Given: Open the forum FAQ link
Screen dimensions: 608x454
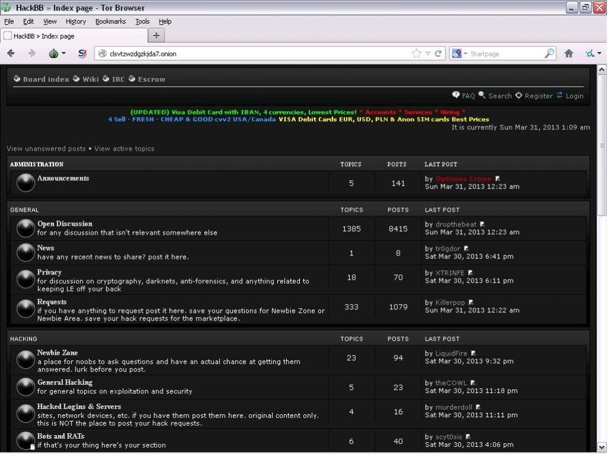Looking at the screenshot, I should click(x=468, y=95).
